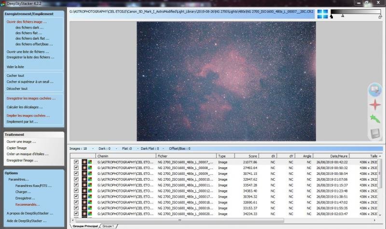Click the color type icon for file 00007
The width and height of the screenshot is (386, 229).
[90, 162]
